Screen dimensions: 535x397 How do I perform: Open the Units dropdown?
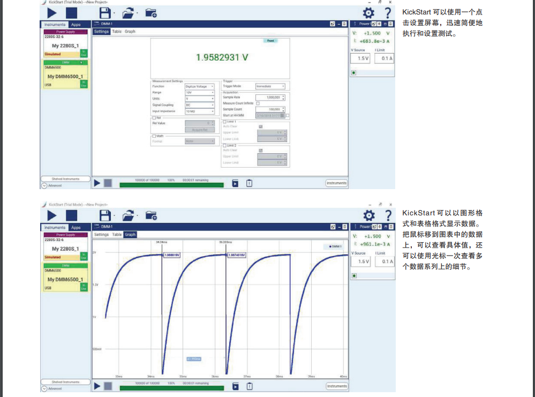(x=200, y=99)
